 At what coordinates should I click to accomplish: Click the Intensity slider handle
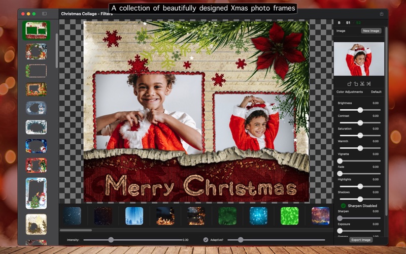click(111, 240)
